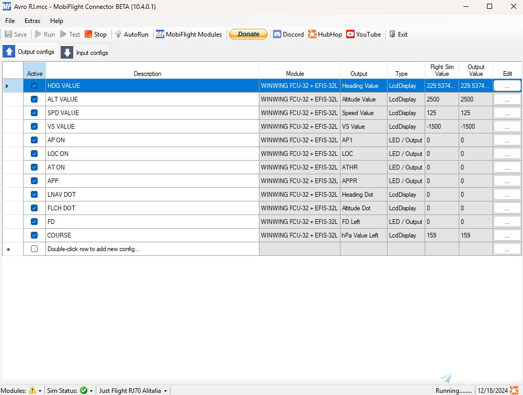This screenshot has width=523, height=395.
Task: Click the Stop icon in toolbar
Action: pyautogui.click(x=88, y=35)
